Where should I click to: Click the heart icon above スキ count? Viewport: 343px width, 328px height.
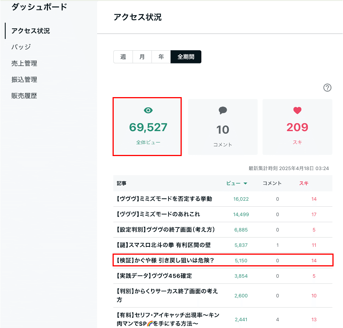click(x=297, y=110)
